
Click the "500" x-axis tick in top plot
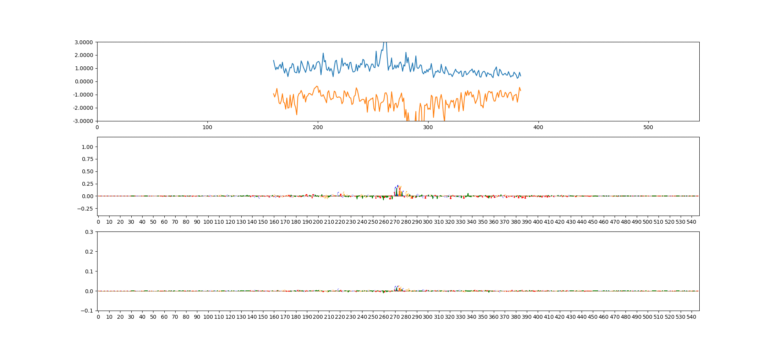pos(648,127)
